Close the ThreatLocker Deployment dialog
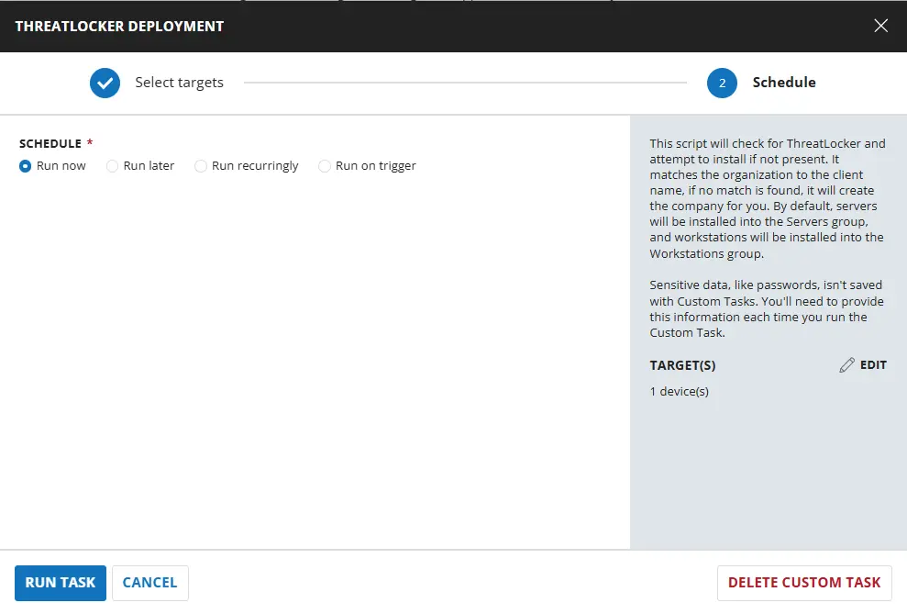The image size is (907, 614). [x=880, y=26]
